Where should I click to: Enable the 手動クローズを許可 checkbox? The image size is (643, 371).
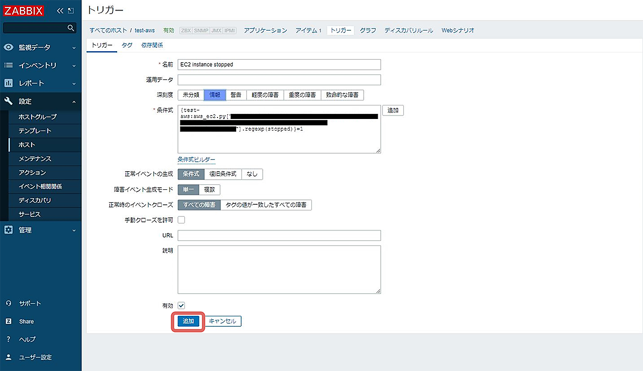coord(181,219)
